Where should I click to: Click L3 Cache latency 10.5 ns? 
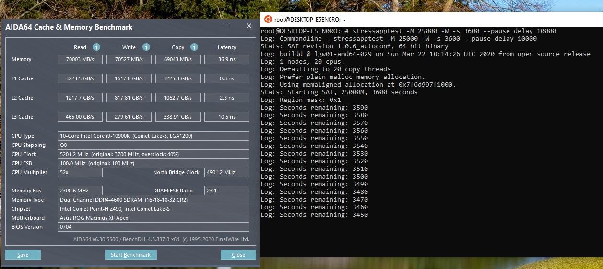tap(227, 117)
